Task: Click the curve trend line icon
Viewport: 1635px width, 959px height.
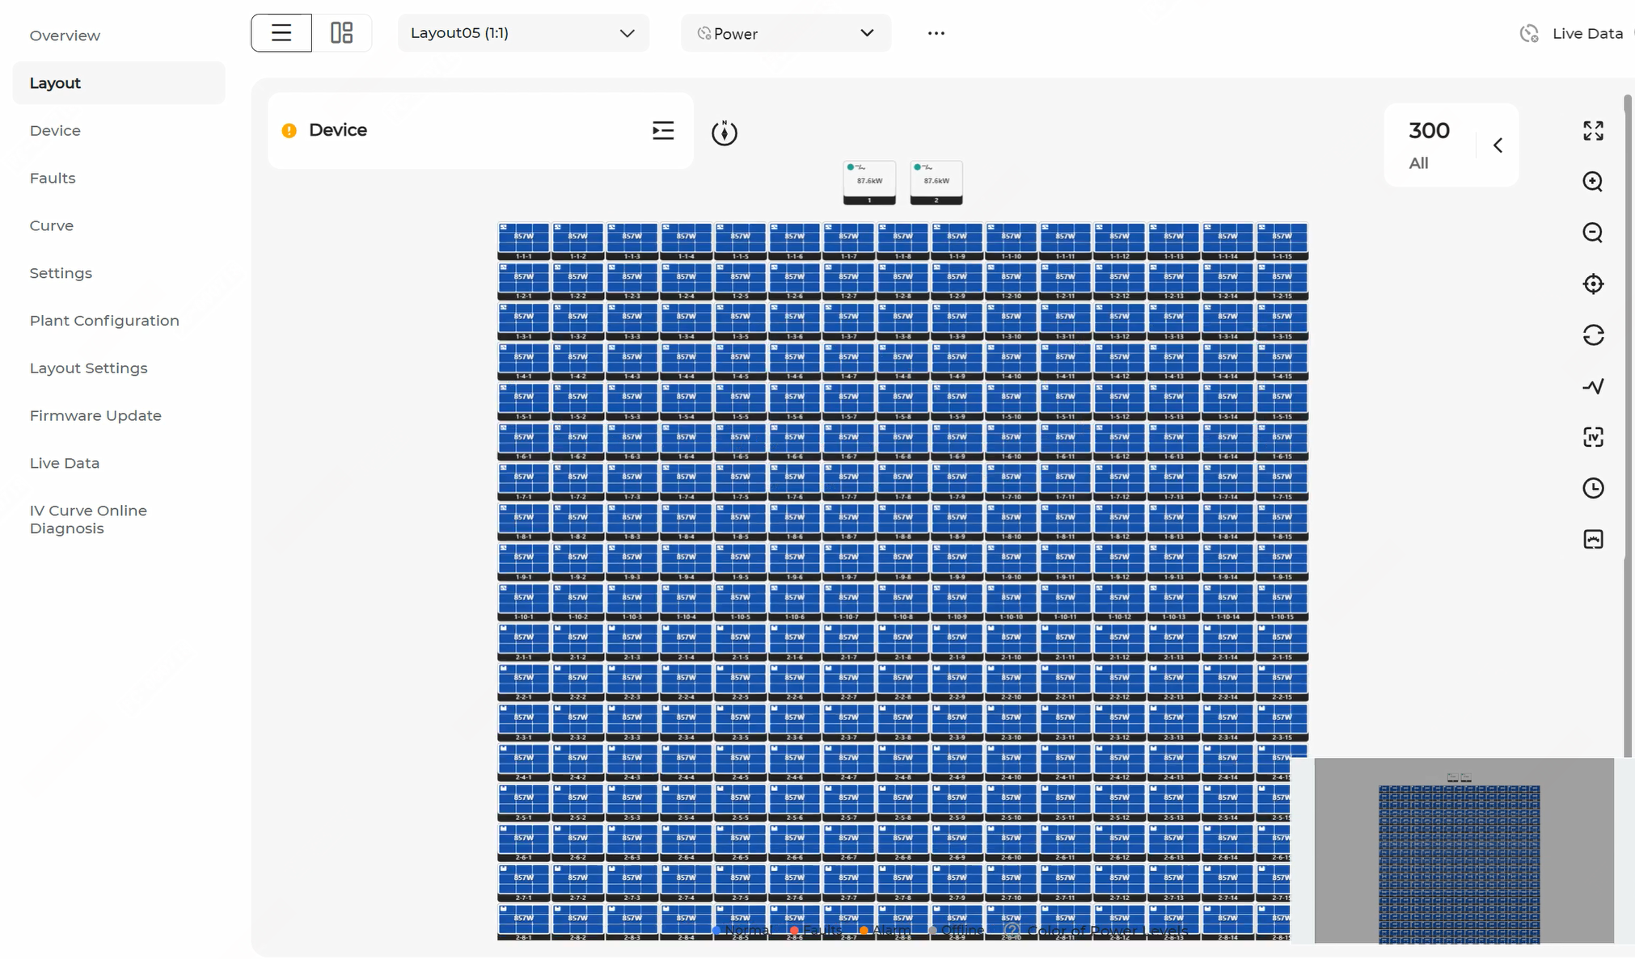Action: click(1593, 386)
